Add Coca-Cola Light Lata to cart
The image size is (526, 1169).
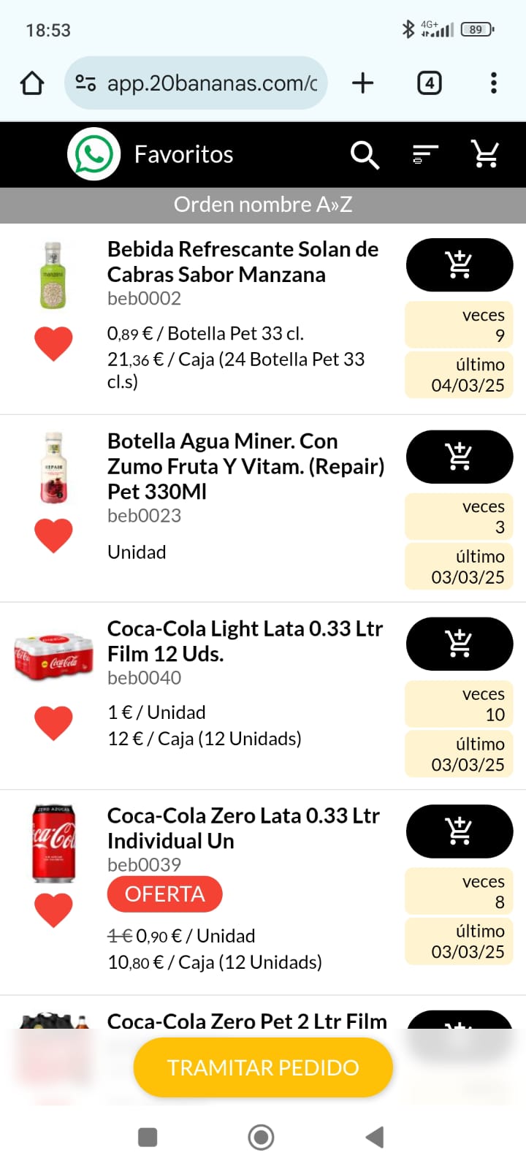point(460,644)
